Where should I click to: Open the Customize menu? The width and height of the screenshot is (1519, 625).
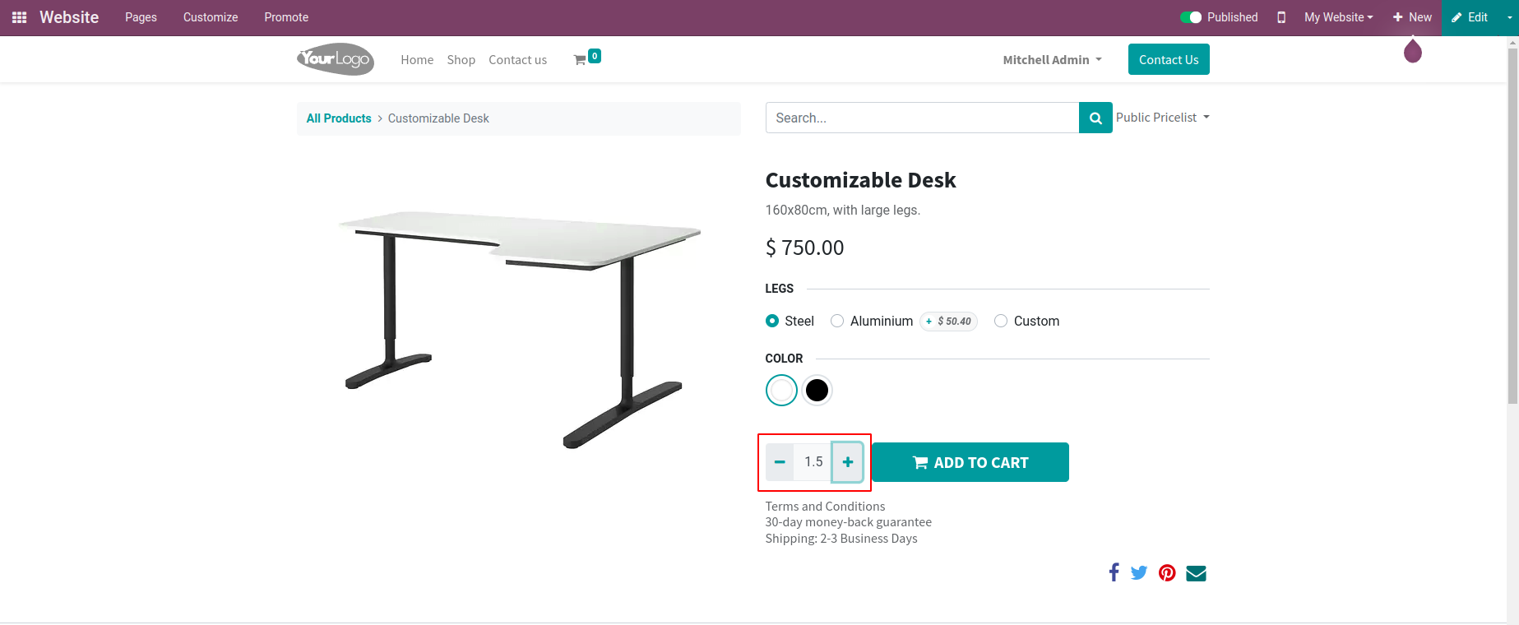211,17
